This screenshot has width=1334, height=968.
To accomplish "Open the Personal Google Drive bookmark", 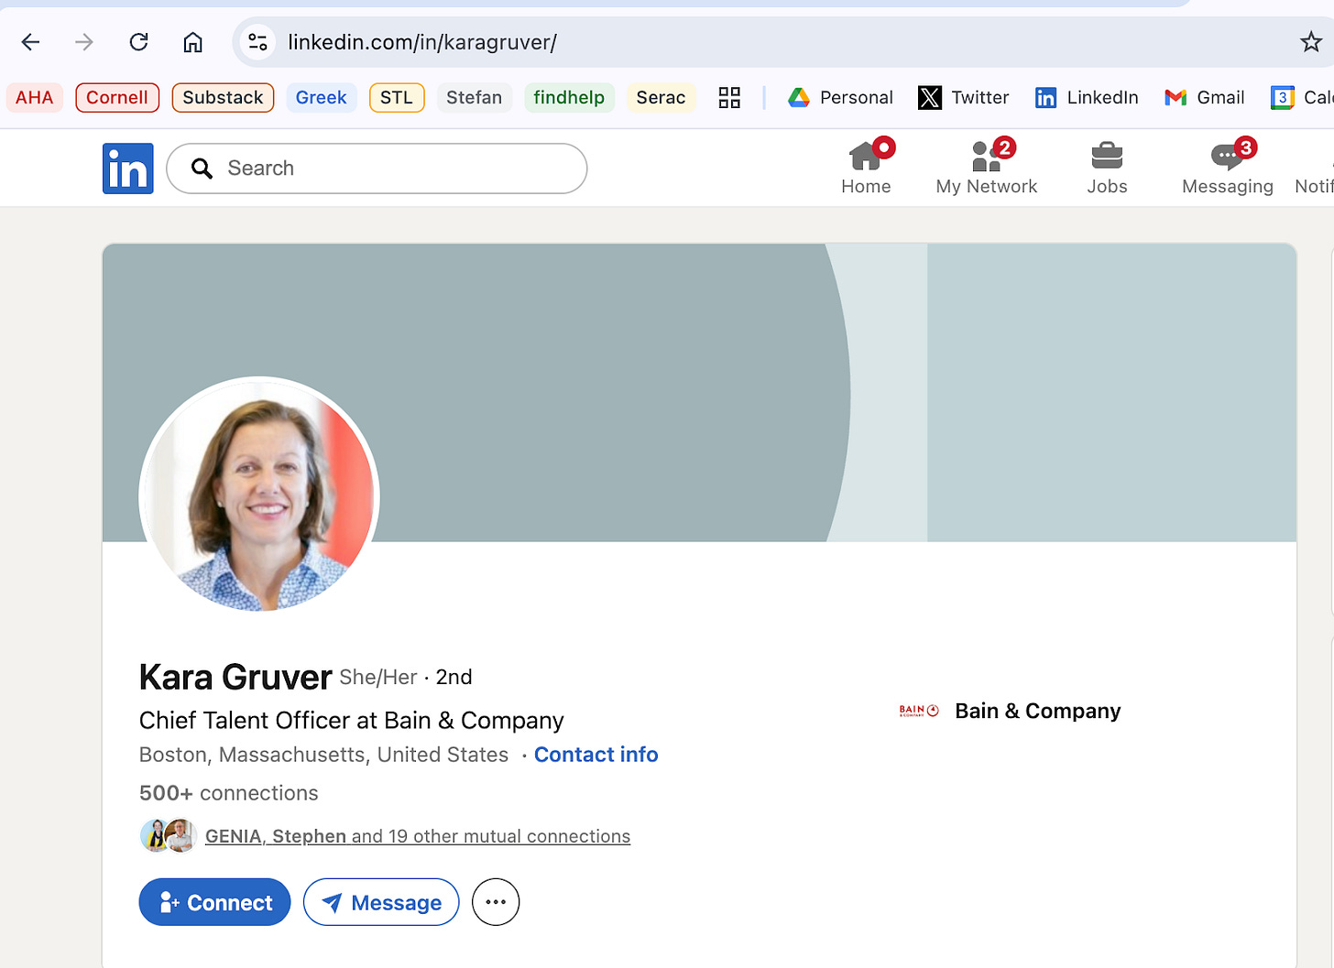I will [840, 98].
